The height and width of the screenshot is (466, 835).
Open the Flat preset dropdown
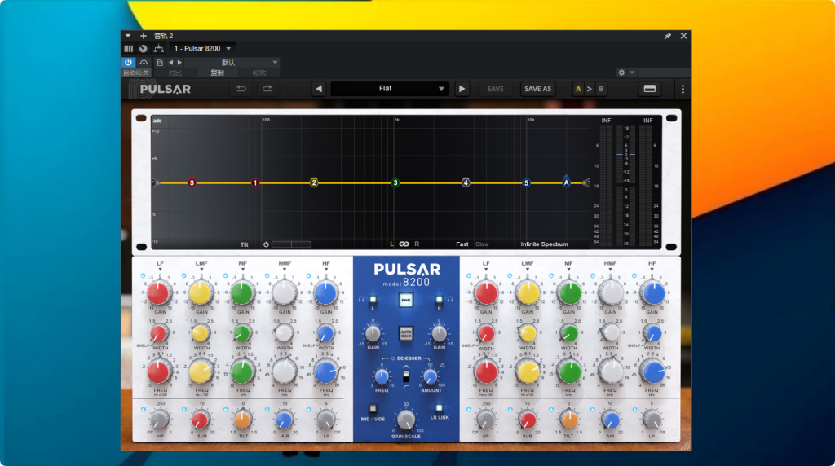point(389,89)
